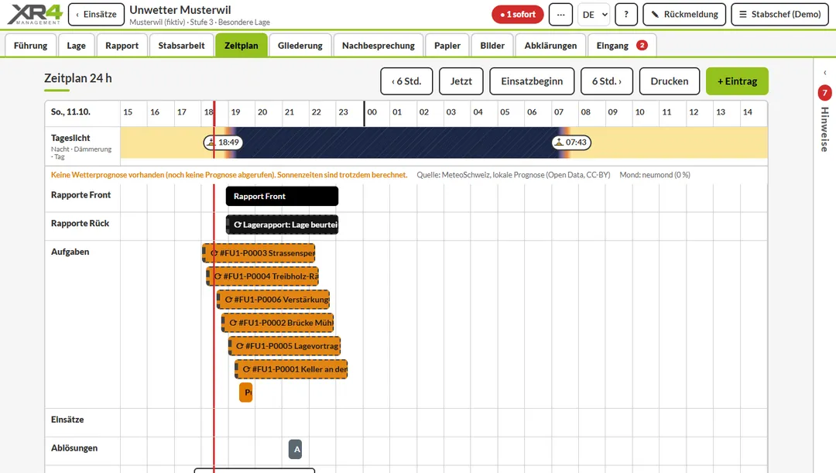Select the DE language dropdown
Image resolution: width=836 pixels, height=473 pixels.
click(x=594, y=15)
